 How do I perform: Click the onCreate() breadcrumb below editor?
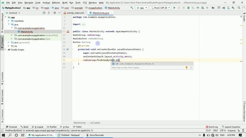click(x=95, y=123)
